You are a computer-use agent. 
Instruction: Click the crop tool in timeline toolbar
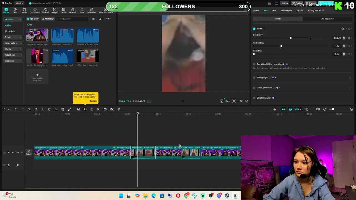pos(63,109)
